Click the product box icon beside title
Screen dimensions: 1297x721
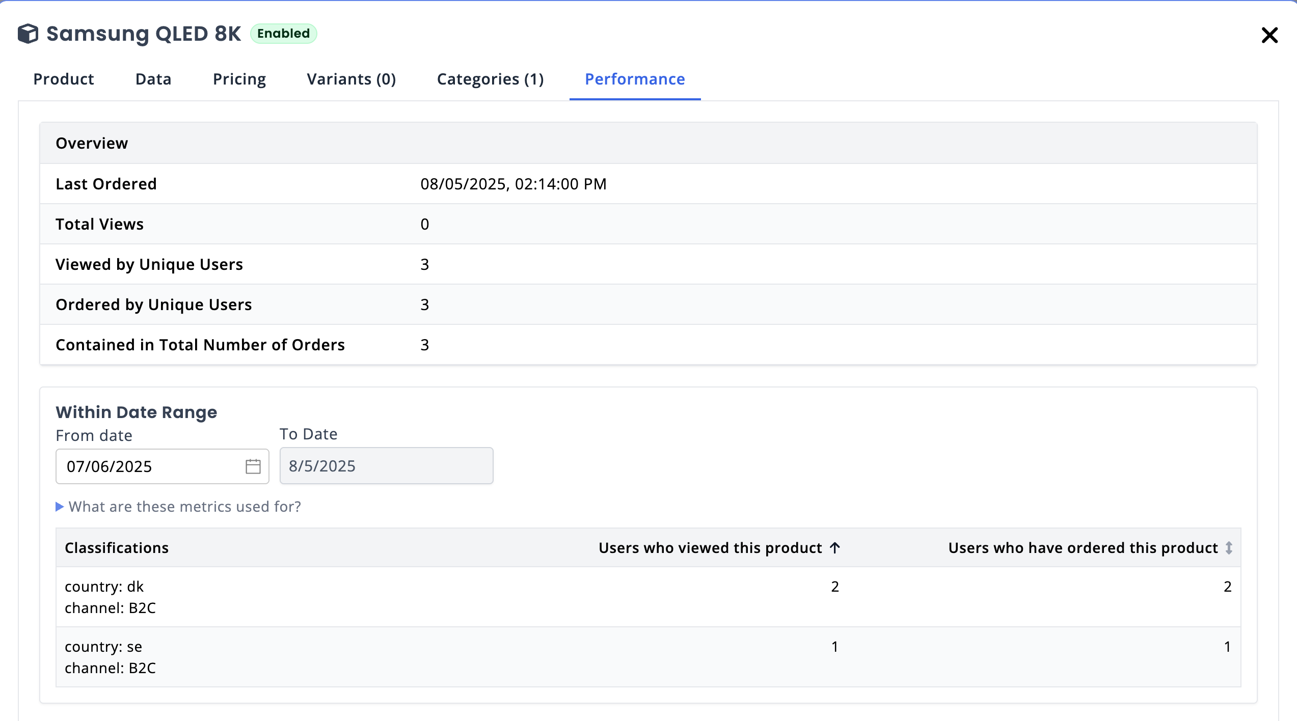28,34
